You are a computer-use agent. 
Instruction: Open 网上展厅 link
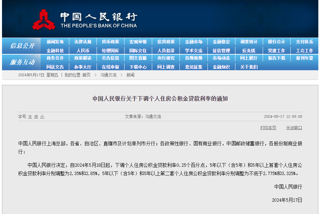click(x=249, y=58)
